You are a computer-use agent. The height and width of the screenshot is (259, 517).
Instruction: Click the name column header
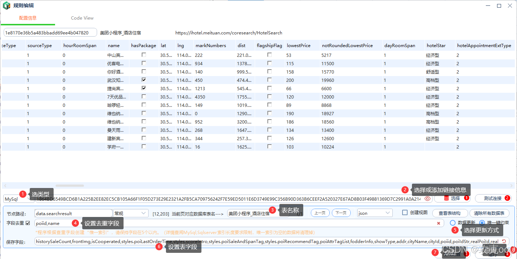(x=117, y=46)
